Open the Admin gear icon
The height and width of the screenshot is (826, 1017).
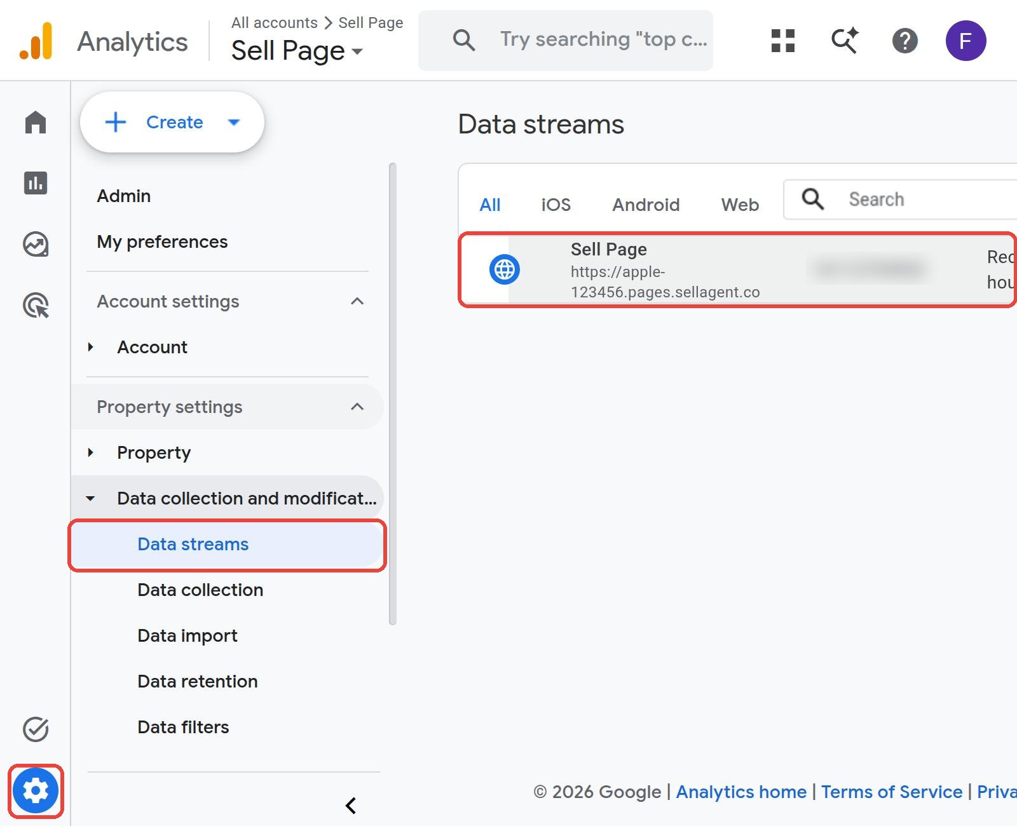tap(36, 790)
